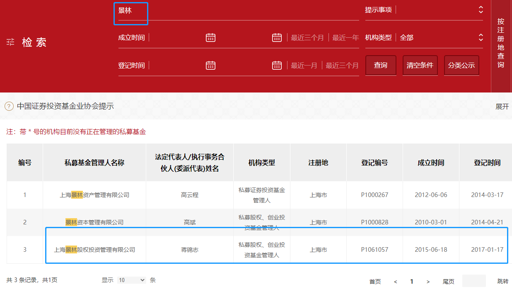Click establishment date 2015-06-18
The height and width of the screenshot is (292, 512).
click(x=431, y=250)
